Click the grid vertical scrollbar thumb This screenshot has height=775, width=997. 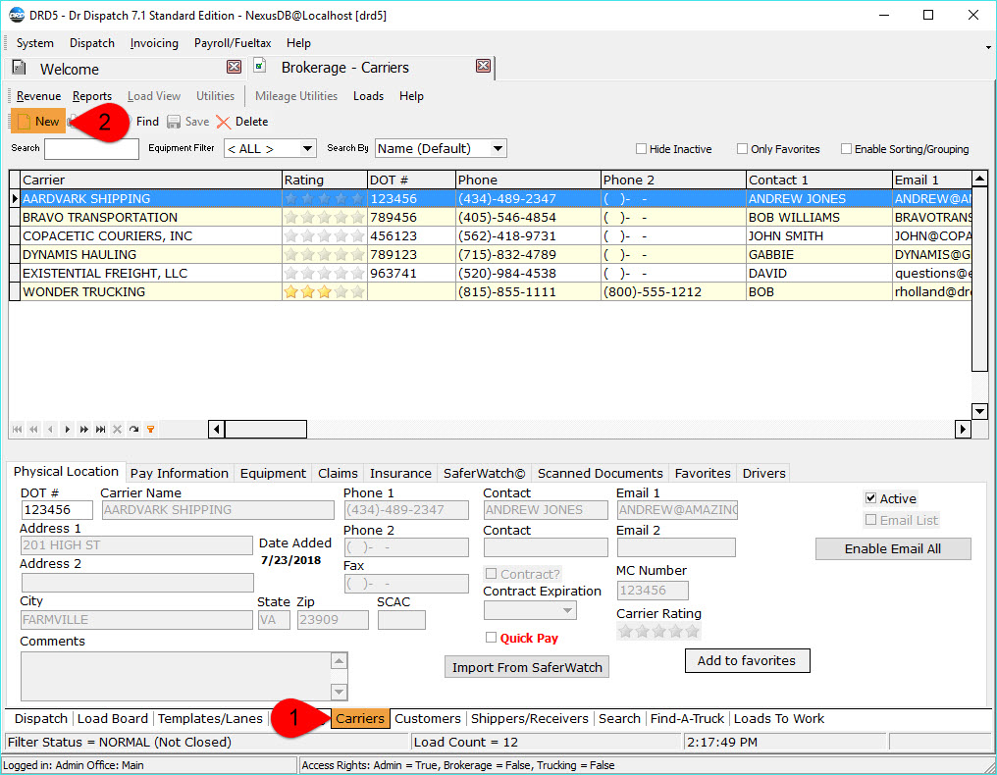[980, 280]
